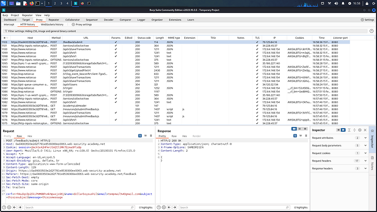Click the Response search help icon

[158, 207]
